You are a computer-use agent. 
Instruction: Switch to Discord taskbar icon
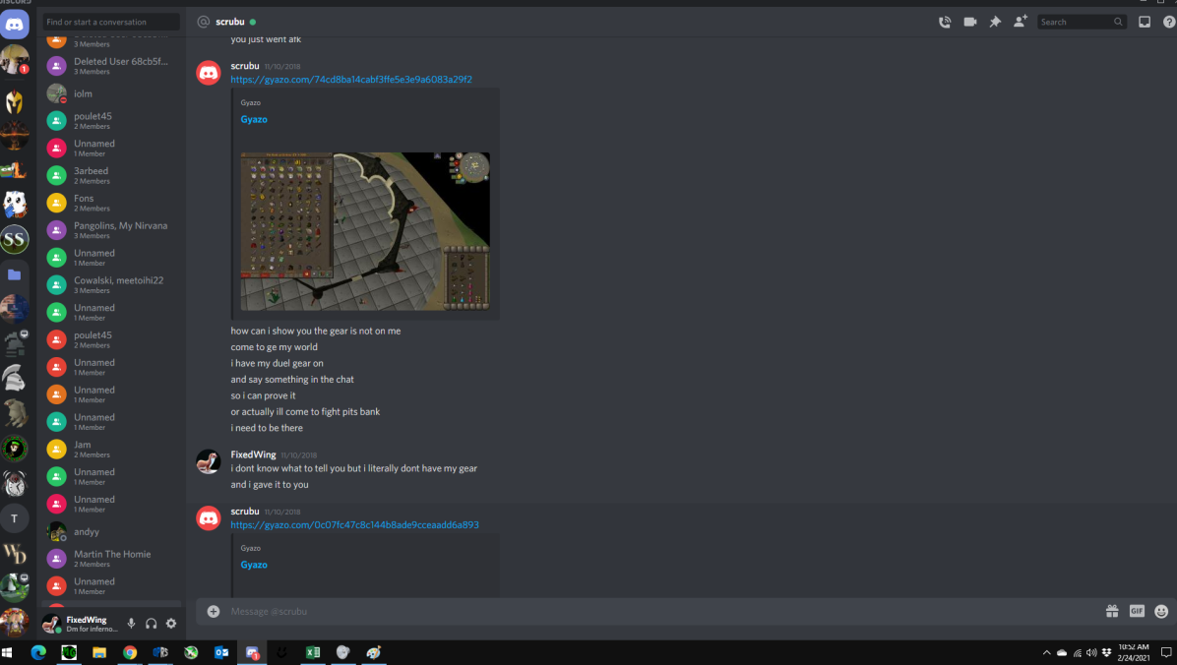[252, 652]
